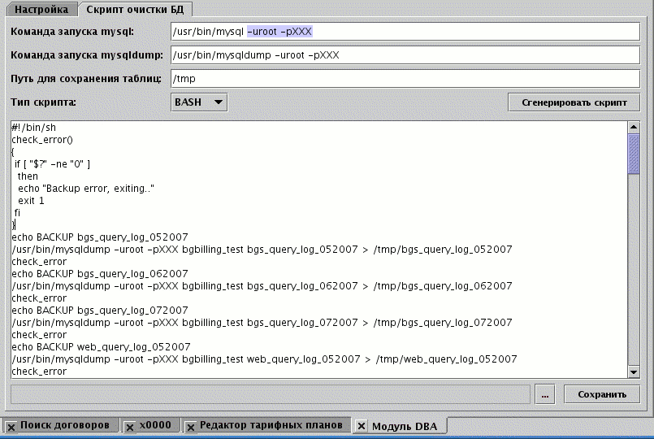Image resolution: width=654 pixels, height=439 pixels.
Task: Close the Поиск договоров tab
Action: 11,426
